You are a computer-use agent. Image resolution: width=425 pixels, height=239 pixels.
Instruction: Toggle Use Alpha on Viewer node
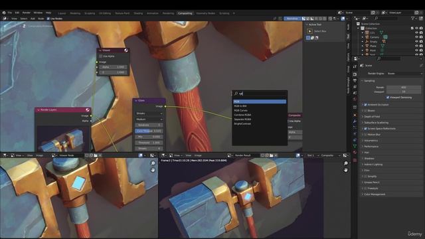click(x=101, y=56)
